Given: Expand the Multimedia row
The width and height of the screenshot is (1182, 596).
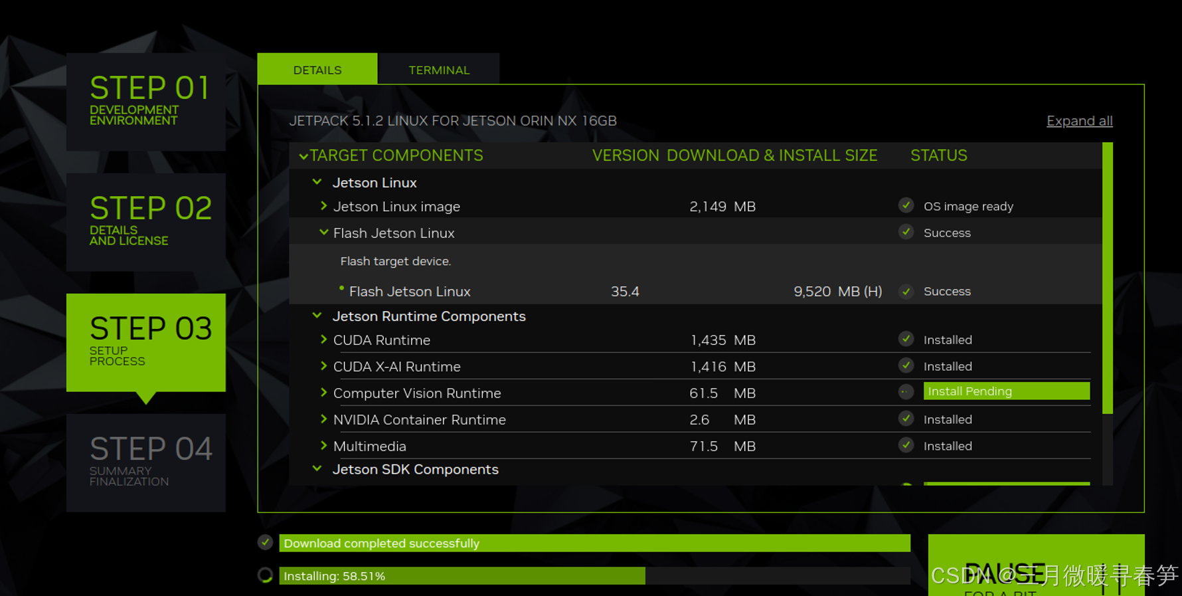Looking at the screenshot, I should click(x=323, y=446).
